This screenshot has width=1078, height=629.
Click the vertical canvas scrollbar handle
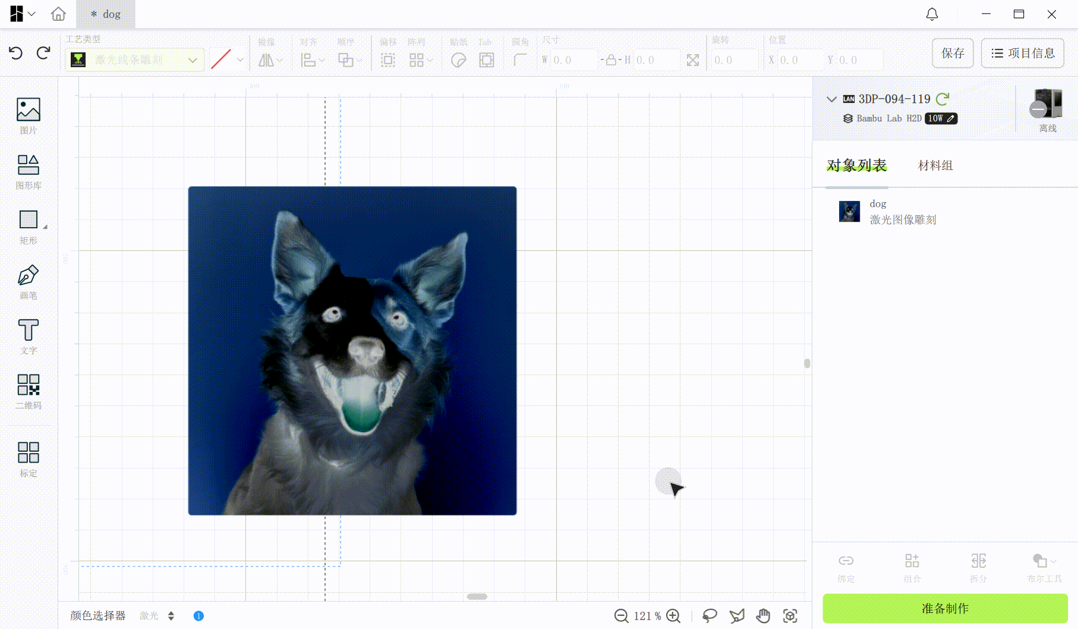(x=807, y=363)
